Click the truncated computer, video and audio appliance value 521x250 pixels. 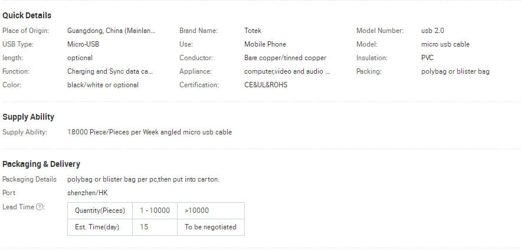tap(287, 71)
